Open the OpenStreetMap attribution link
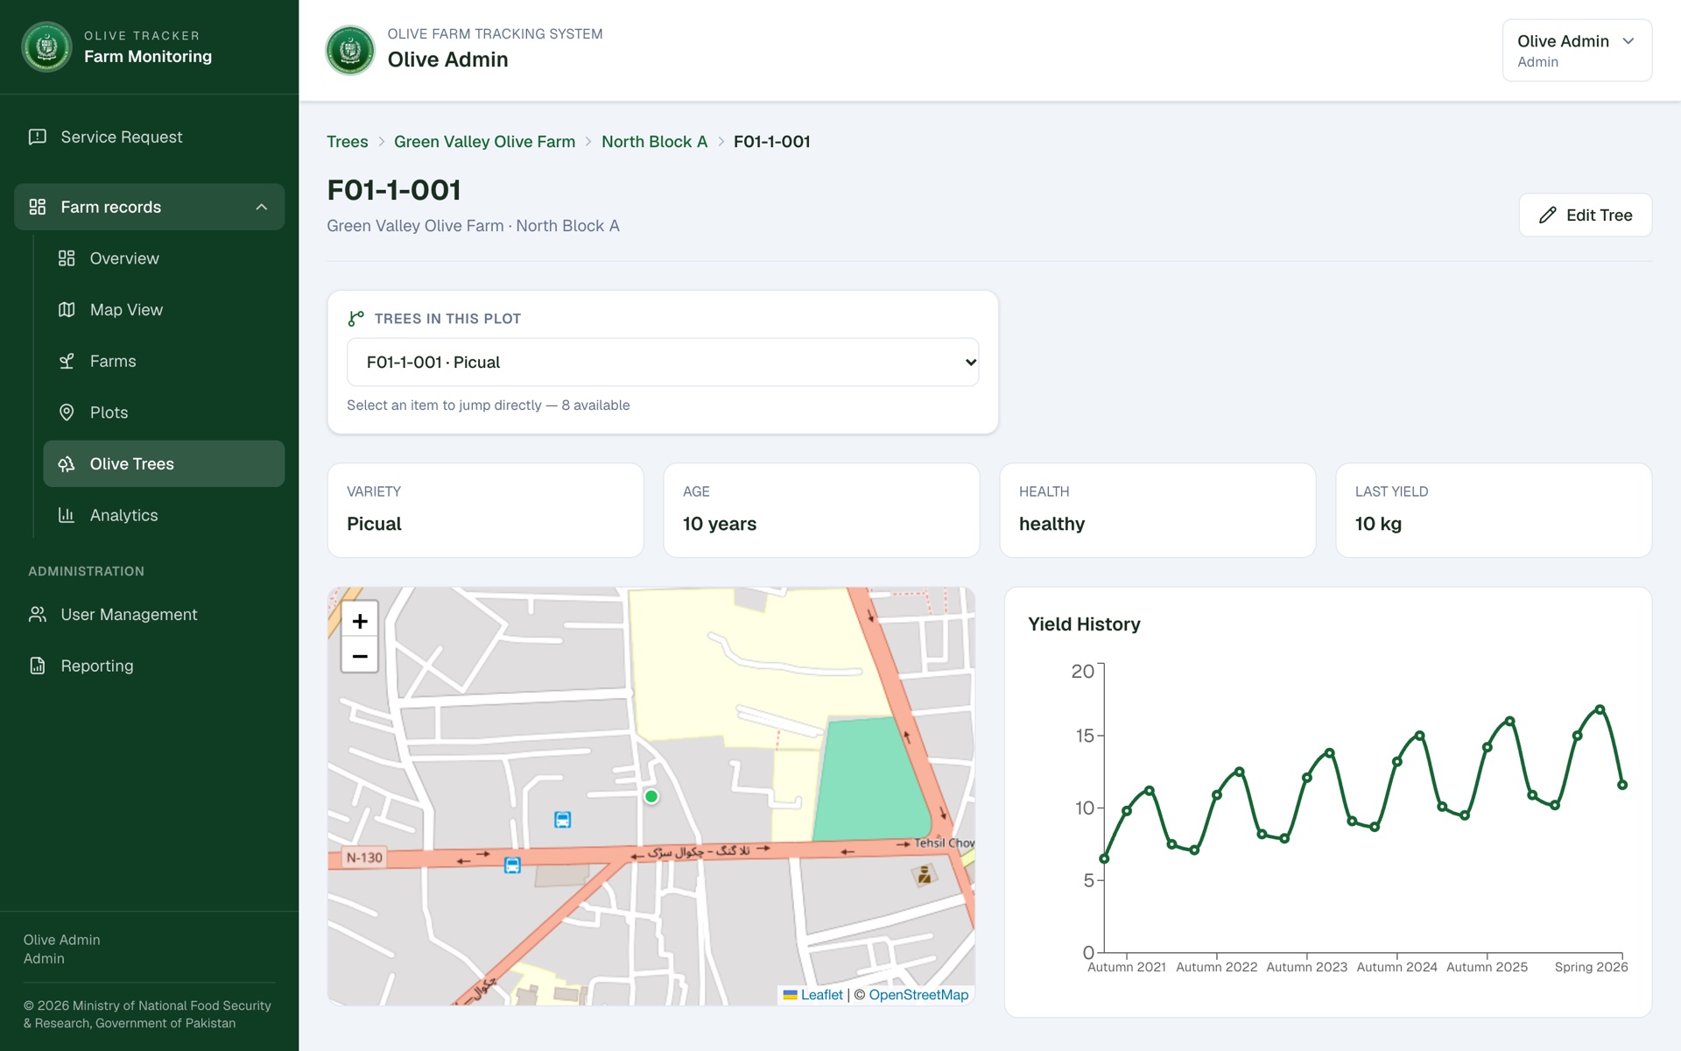Image resolution: width=1681 pixels, height=1051 pixels. pos(918,995)
